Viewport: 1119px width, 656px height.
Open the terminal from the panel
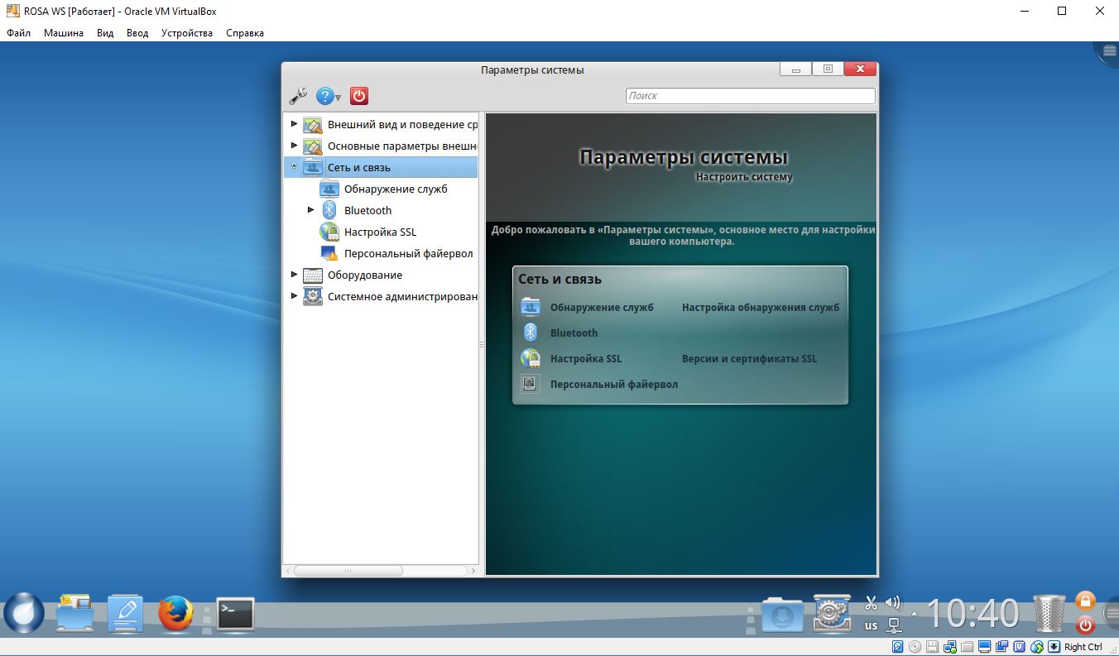click(x=235, y=614)
